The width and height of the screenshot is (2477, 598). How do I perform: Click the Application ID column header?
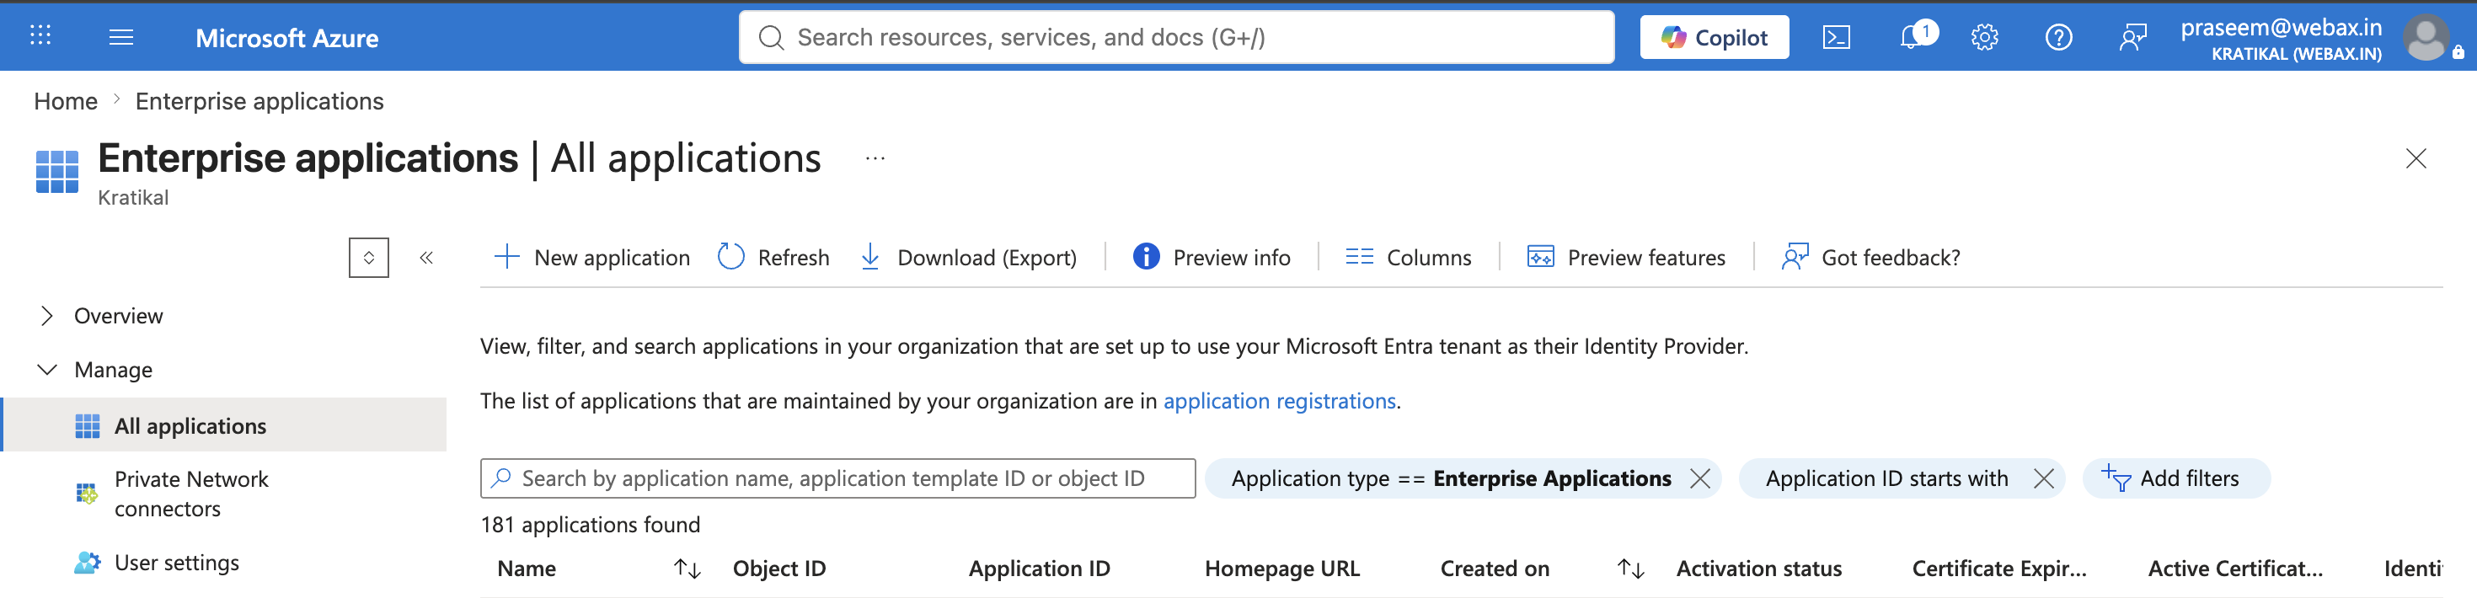(x=1039, y=569)
